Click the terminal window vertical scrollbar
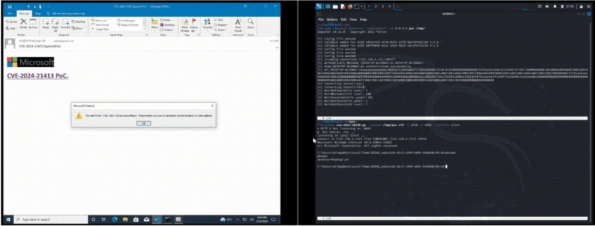The image size is (595, 226). [x=590, y=121]
